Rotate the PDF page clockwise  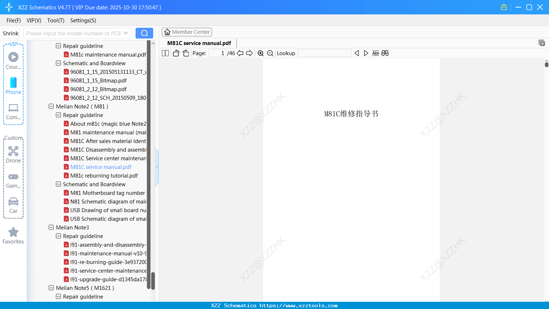click(186, 53)
